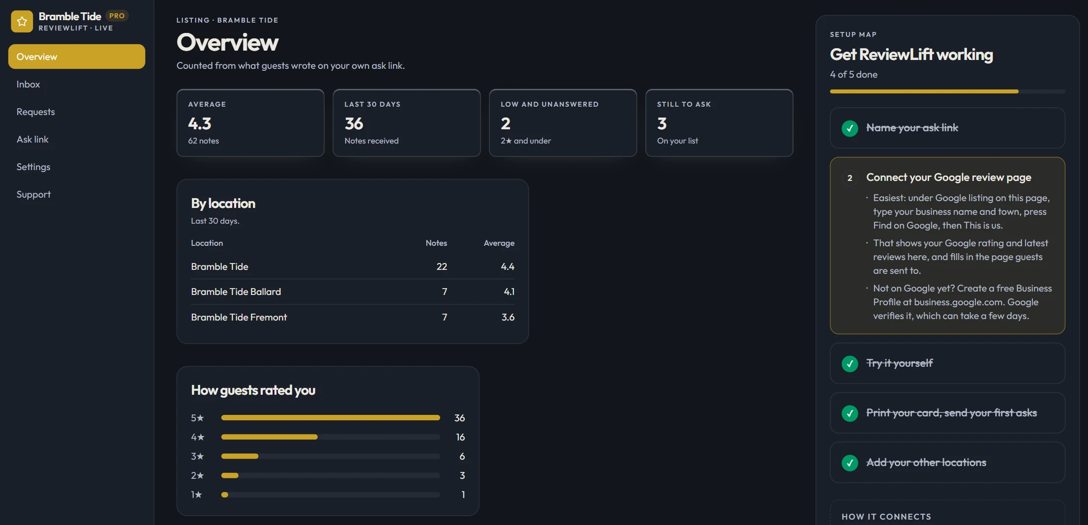Click the Average column header in By location
The height and width of the screenshot is (525, 1088).
[x=499, y=243]
